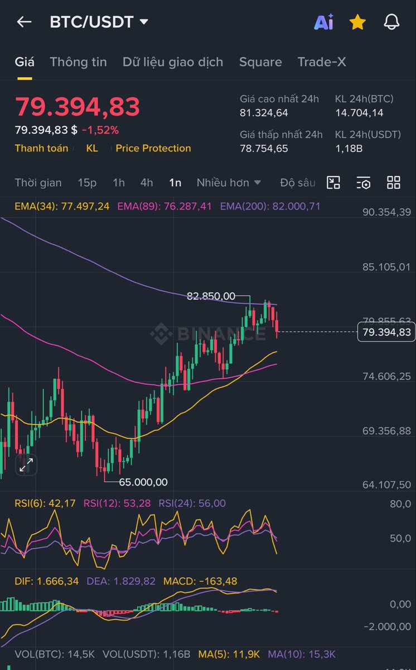Tap the current price tag 79.394,83 on axis
416x670 pixels.
coord(386,332)
